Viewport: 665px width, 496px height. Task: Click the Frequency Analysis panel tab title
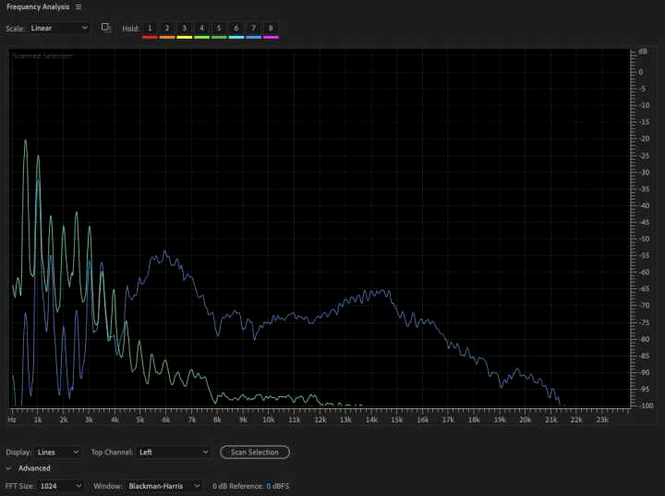(39, 6)
